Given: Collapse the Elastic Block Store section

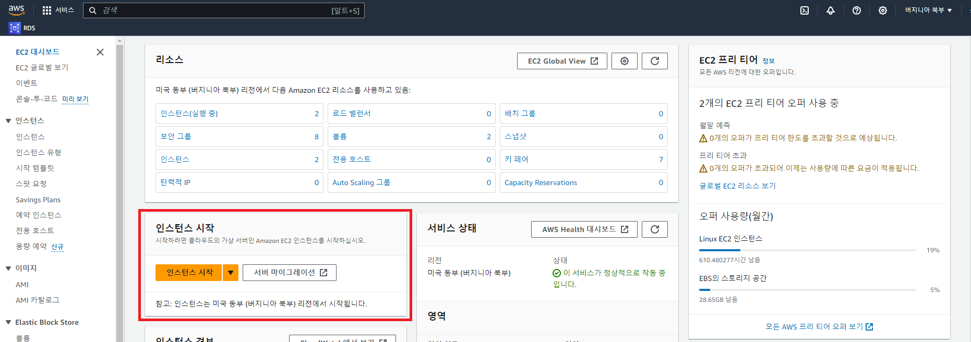Looking at the screenshot, I should pyautogui.click(x=8, y=323).
